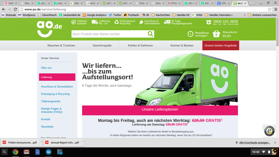Click the Twitter bookmark in the bookmarks bar
Screen dimensions: 279x157
(115, 15)
